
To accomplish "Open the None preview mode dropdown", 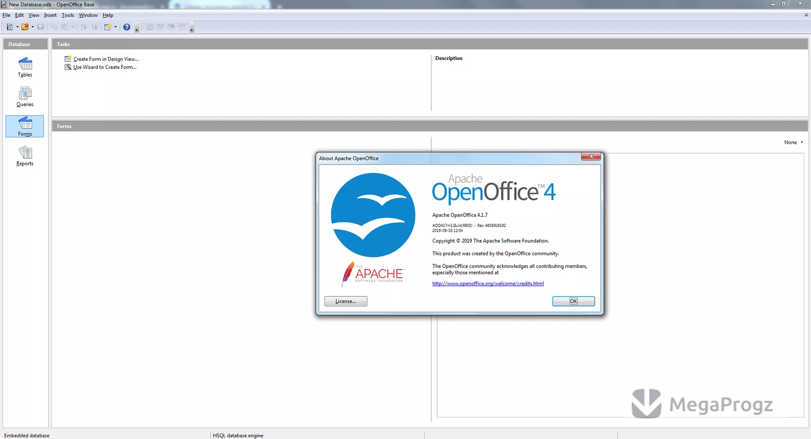I will pyautogui.click(x=794, y=142).
